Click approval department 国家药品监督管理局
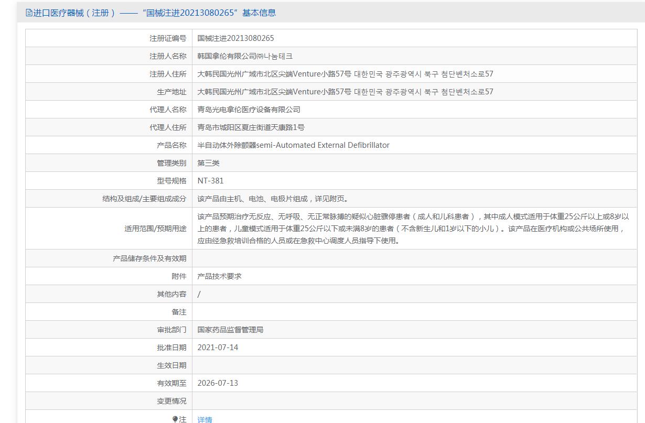Image resolution: width=645 pixels, height=423 pixels. click(230, 330)
